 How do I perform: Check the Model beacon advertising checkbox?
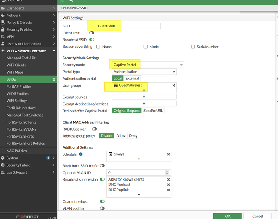[146, 47]
